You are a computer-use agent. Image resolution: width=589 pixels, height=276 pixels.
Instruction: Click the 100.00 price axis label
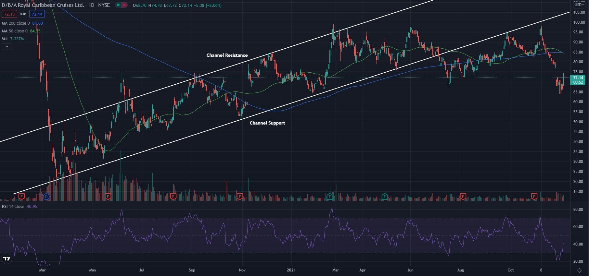click(x=579, y=22)
